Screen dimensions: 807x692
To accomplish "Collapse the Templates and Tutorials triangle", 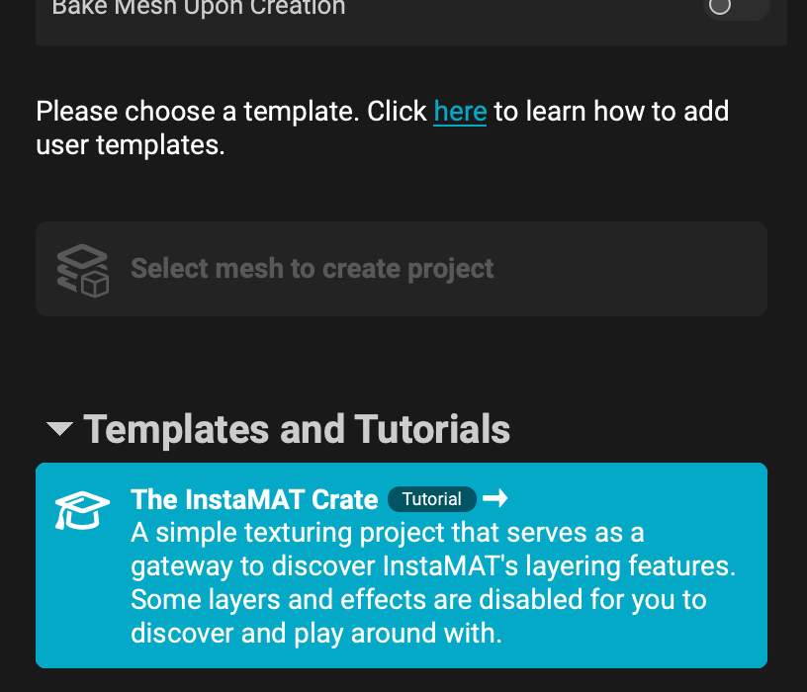I will [59, 429].
